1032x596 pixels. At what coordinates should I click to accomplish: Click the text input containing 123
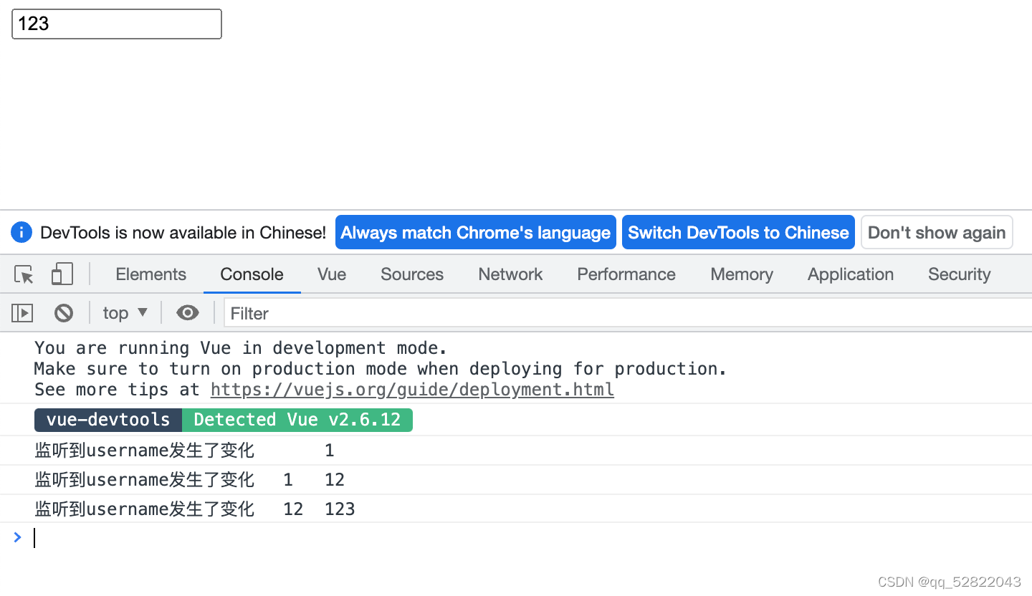(116, 24)
